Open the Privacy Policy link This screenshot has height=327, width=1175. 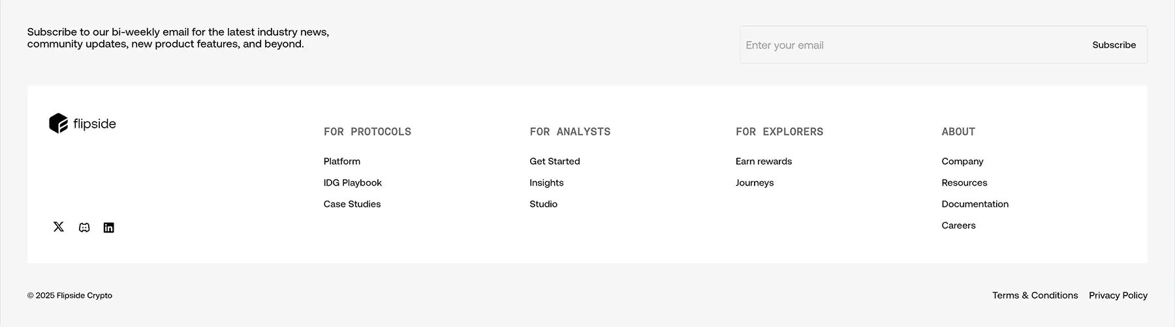tap(1118, 295)
